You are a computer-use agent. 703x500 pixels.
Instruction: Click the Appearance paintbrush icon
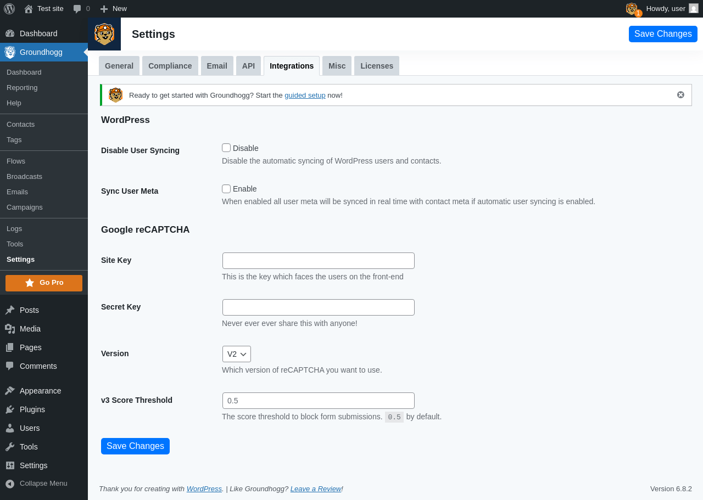[10, 391]
